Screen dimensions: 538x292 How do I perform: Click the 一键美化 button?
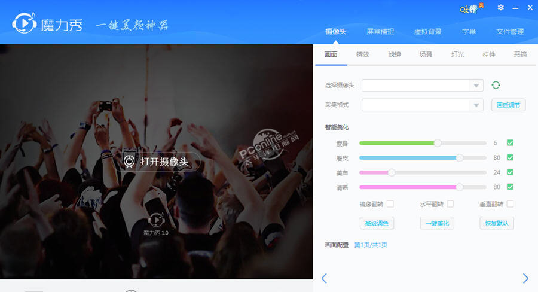coord(437,223)
